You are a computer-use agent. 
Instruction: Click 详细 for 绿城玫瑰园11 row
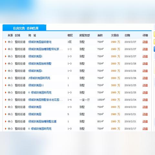145,85
